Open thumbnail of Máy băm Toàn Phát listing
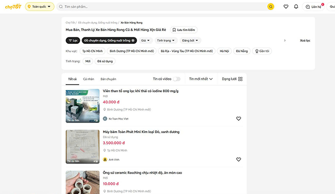The width and height of the screenshot is (335, 194). (82, 147)
